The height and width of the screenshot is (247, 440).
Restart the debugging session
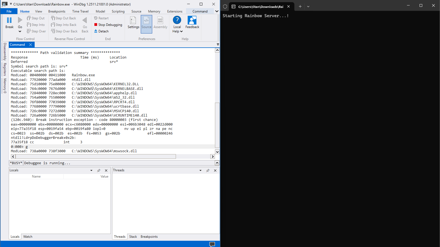(101, 18)
